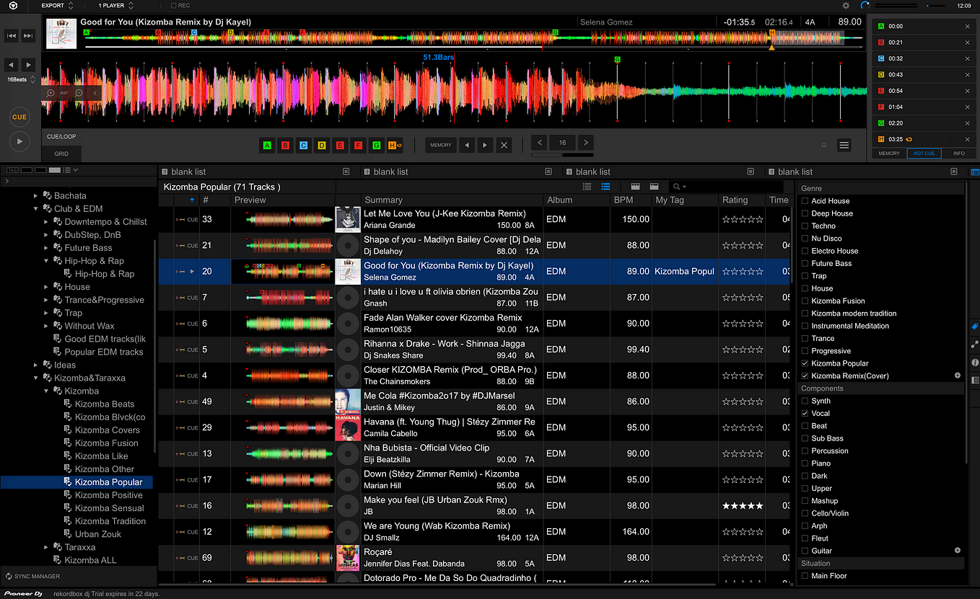
Task: Open the EXPORT mode dropdown
Action: (58, 6)
